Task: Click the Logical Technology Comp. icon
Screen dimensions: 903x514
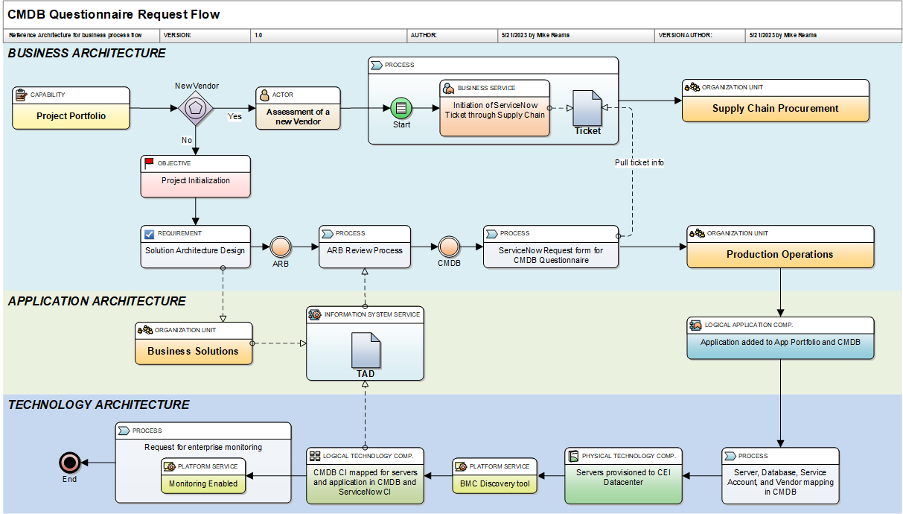Action: coord(315,455)
